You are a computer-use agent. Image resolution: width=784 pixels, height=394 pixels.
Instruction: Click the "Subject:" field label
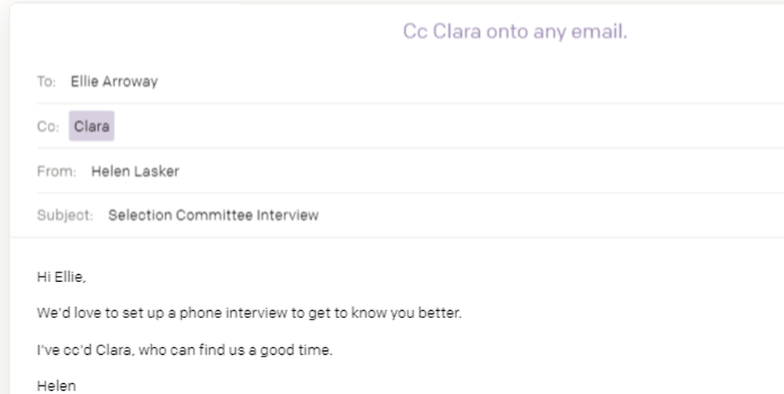coord(65,215)
